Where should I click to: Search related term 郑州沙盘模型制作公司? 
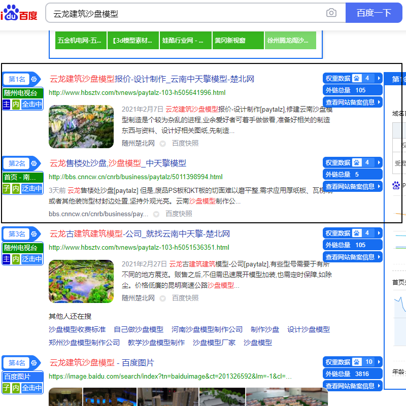pyautogui.click(x=84, y=343)
